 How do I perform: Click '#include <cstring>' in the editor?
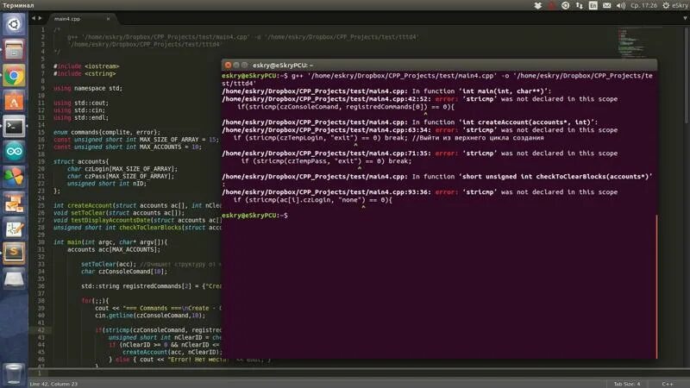click(85, 73)
